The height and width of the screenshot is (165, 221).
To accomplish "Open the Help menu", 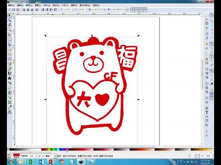I will click(96, 5).
